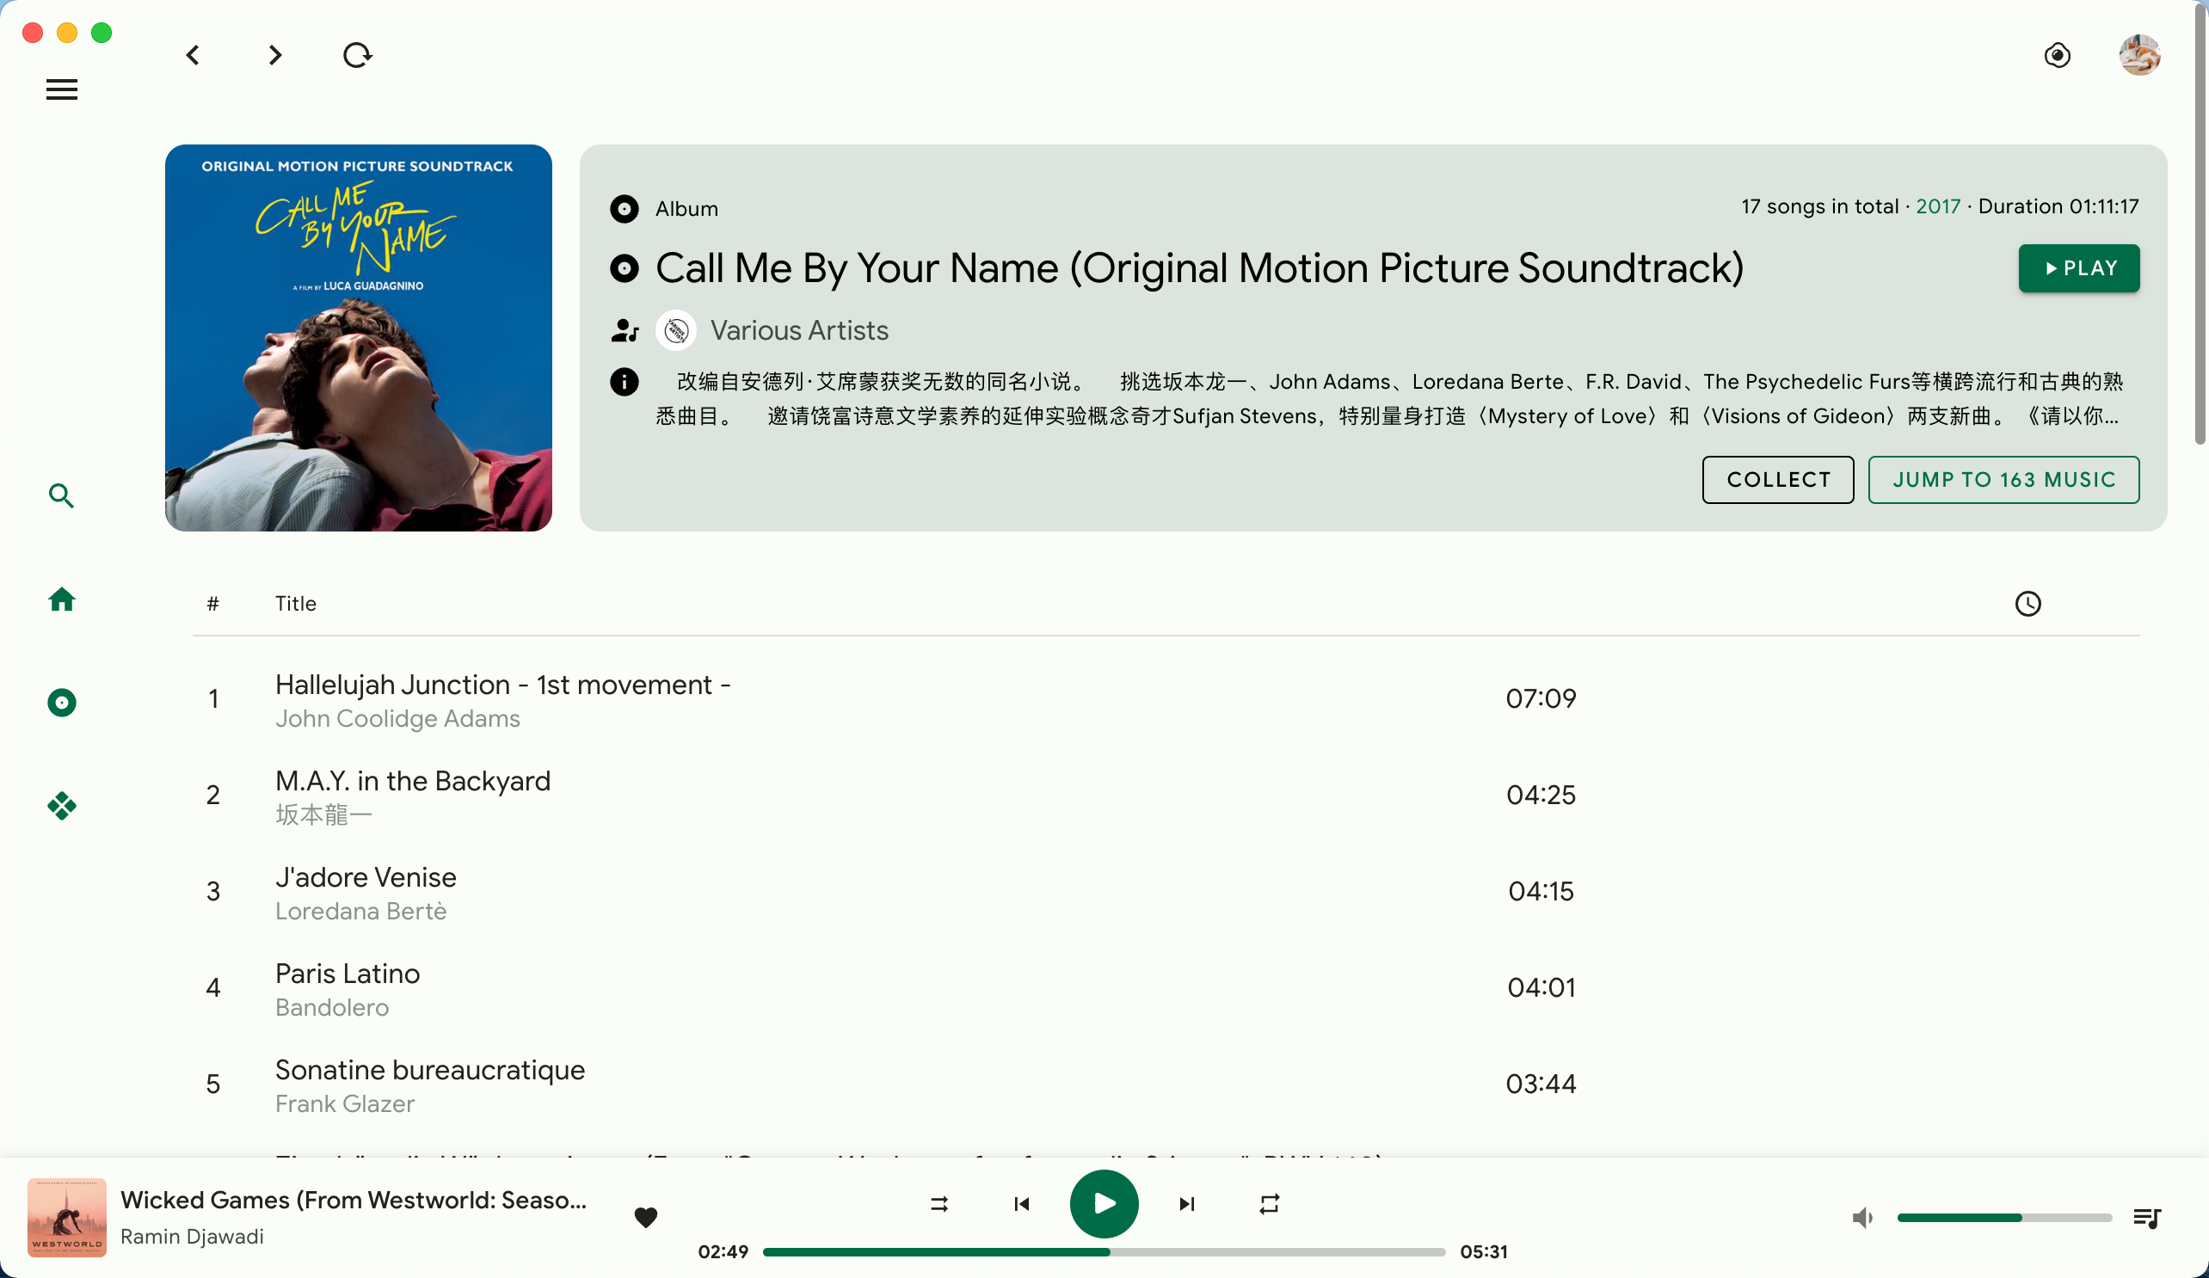Like the current song with the heart

(x=646, y=1218)
